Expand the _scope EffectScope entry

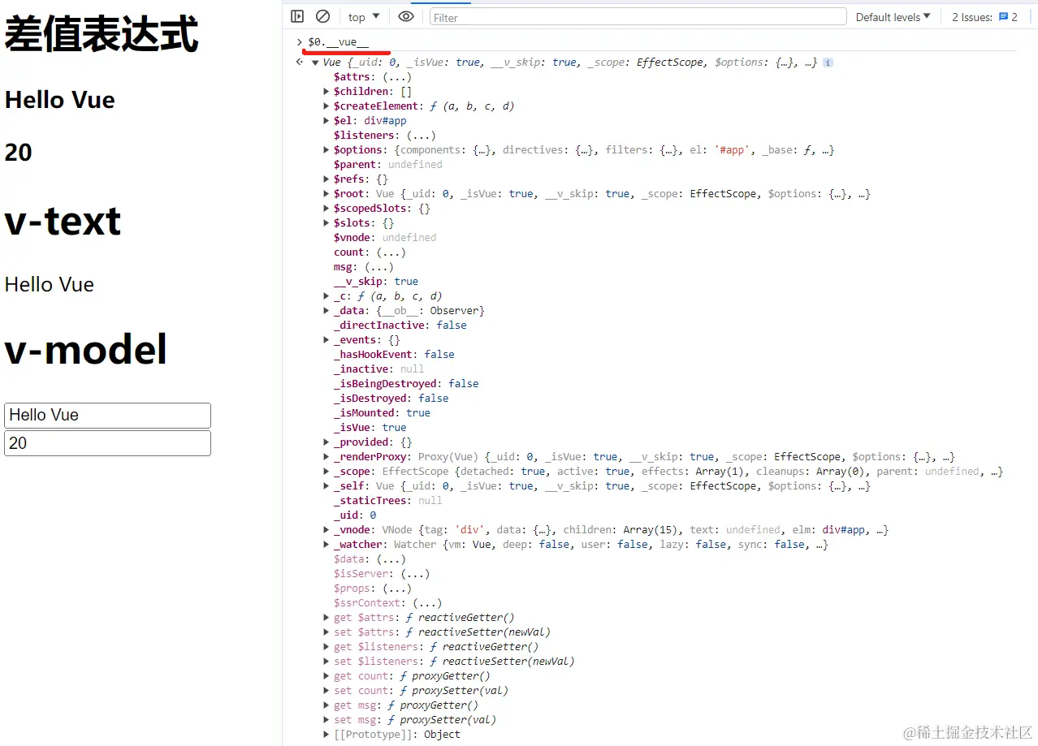click(x=327, y=472)
